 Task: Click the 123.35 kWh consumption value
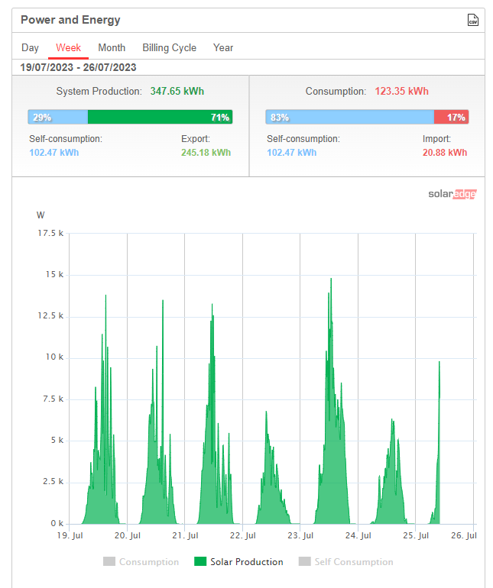(401, 91)
